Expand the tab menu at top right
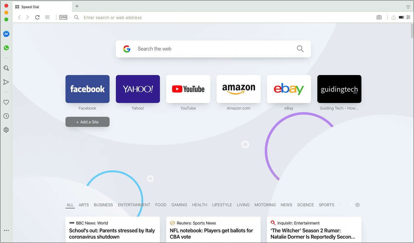 coord(408,7)
